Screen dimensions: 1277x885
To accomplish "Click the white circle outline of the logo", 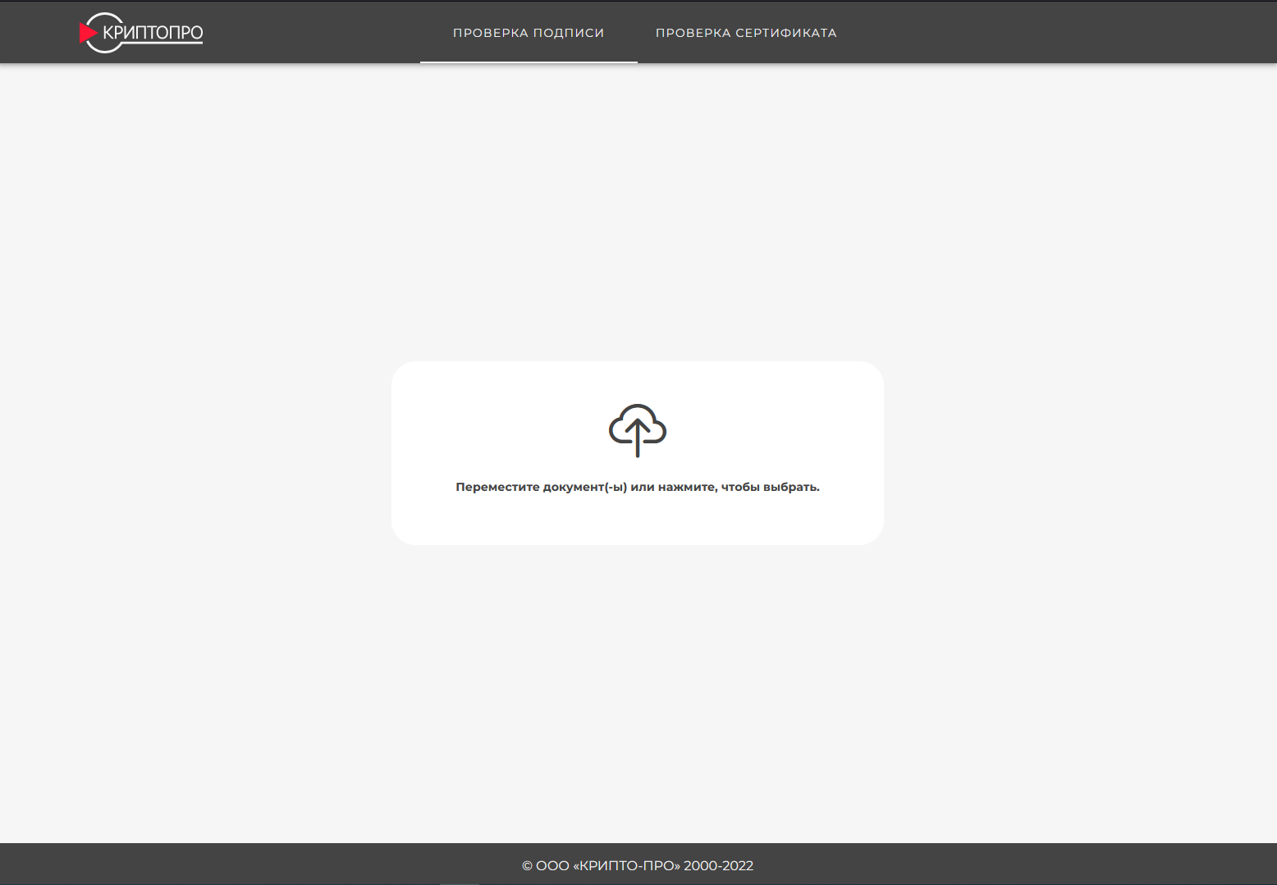I will [x=104, y=33].
